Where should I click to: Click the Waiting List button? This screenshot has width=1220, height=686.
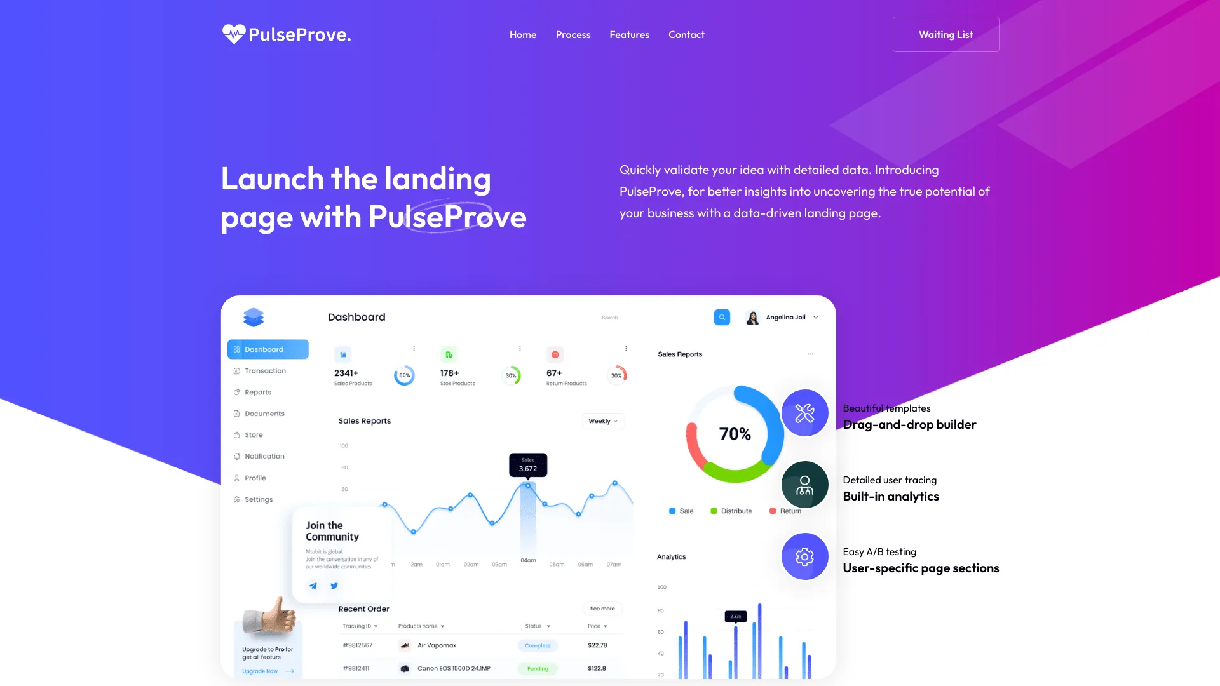coord(945,34)
